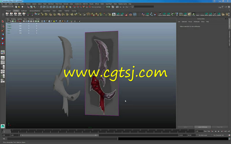The width and height of the screenshot is (231, 144).
Task: Play the animation forwards
Action: [x=219, y=131]
